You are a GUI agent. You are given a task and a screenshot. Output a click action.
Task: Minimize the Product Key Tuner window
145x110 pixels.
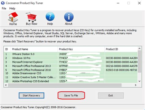(118, 3)
